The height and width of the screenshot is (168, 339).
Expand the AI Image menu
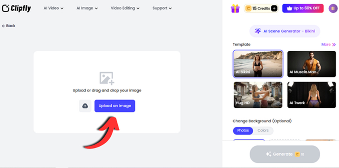point(87,8)
